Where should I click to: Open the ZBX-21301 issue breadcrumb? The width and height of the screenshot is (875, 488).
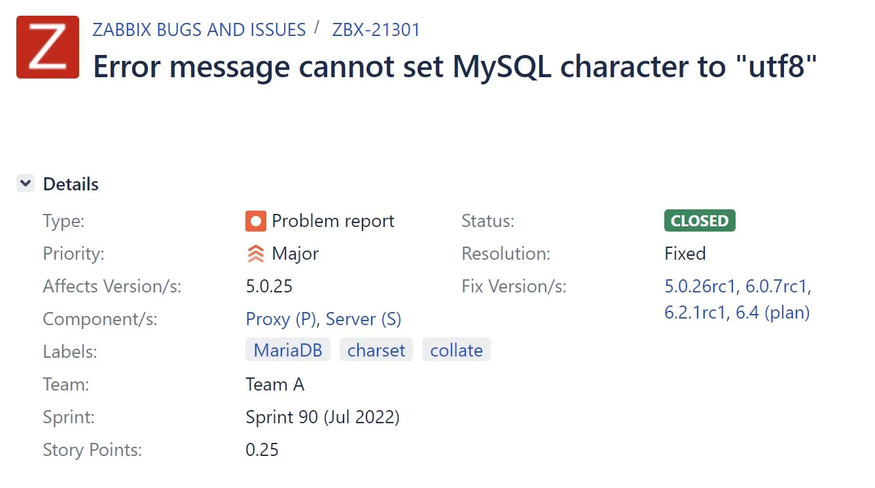pyautogui.click(x=374, y=29)
